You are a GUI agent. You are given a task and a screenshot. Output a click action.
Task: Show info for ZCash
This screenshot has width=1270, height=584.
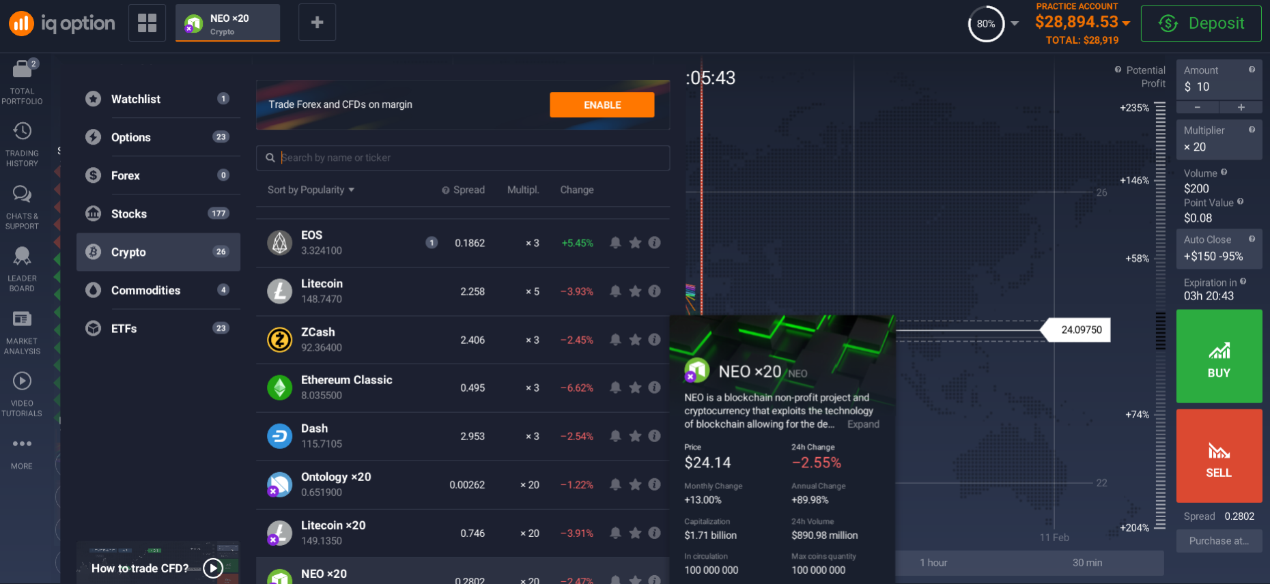coord(654,339)
